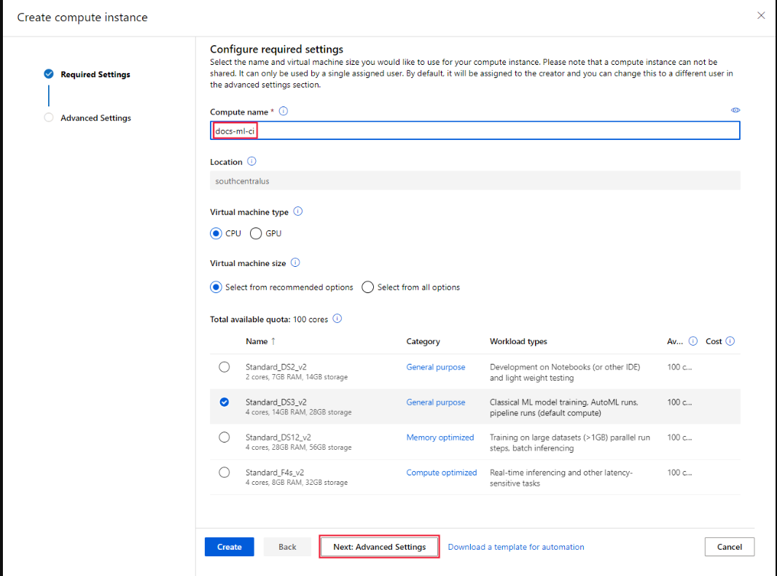The width and height of the screenshot is (777, 576).
Task: Select from recommended options radio
Action: [216, 287]
